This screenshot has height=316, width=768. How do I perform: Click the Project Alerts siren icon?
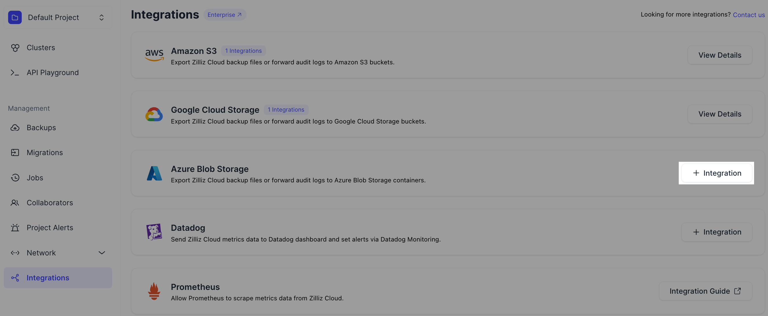(15, 228)
